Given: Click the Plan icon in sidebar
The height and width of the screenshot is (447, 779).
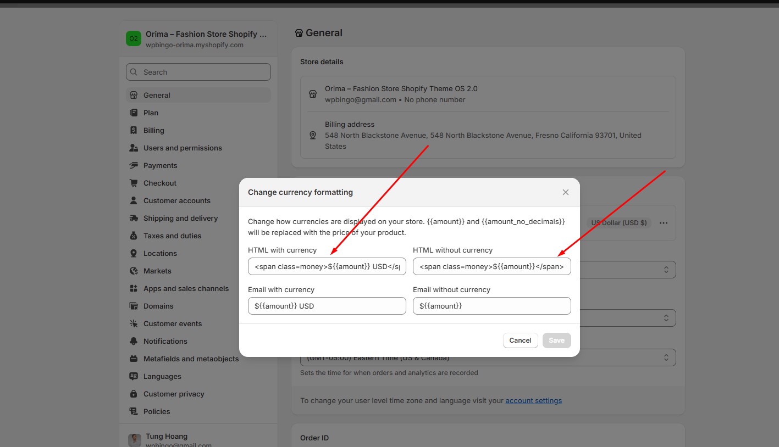Looking at the screenshot, I should click(x=134, y=113).
